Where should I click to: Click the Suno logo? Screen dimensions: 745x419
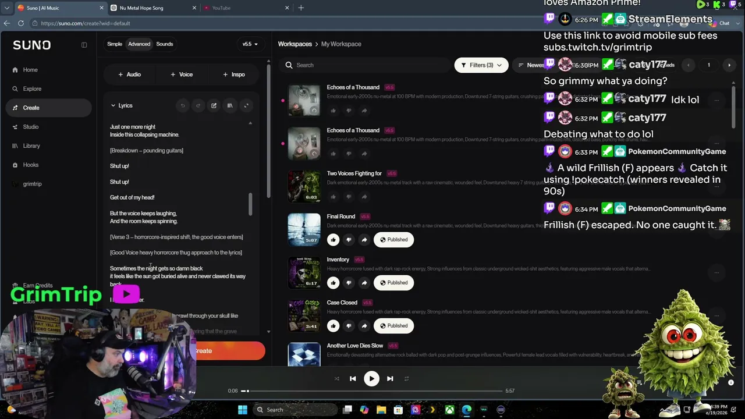point(32,45)
